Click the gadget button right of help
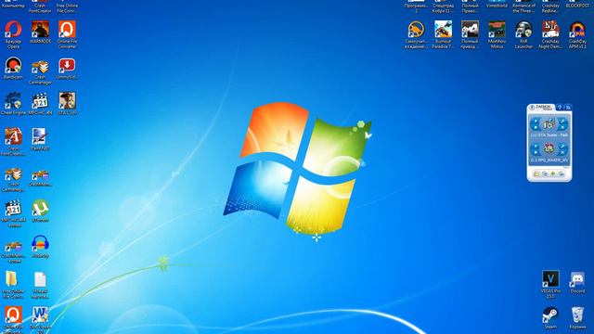The height and width of the screenshot is (334, 594). [x=568, y=108]
